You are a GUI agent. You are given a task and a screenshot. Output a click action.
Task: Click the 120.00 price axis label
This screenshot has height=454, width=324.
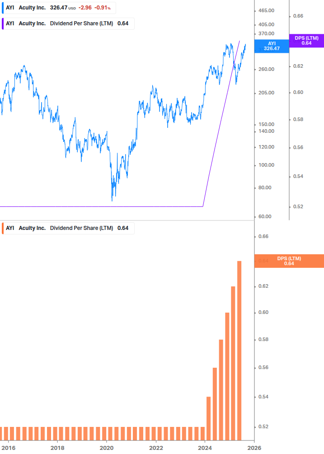coord(266,147)
